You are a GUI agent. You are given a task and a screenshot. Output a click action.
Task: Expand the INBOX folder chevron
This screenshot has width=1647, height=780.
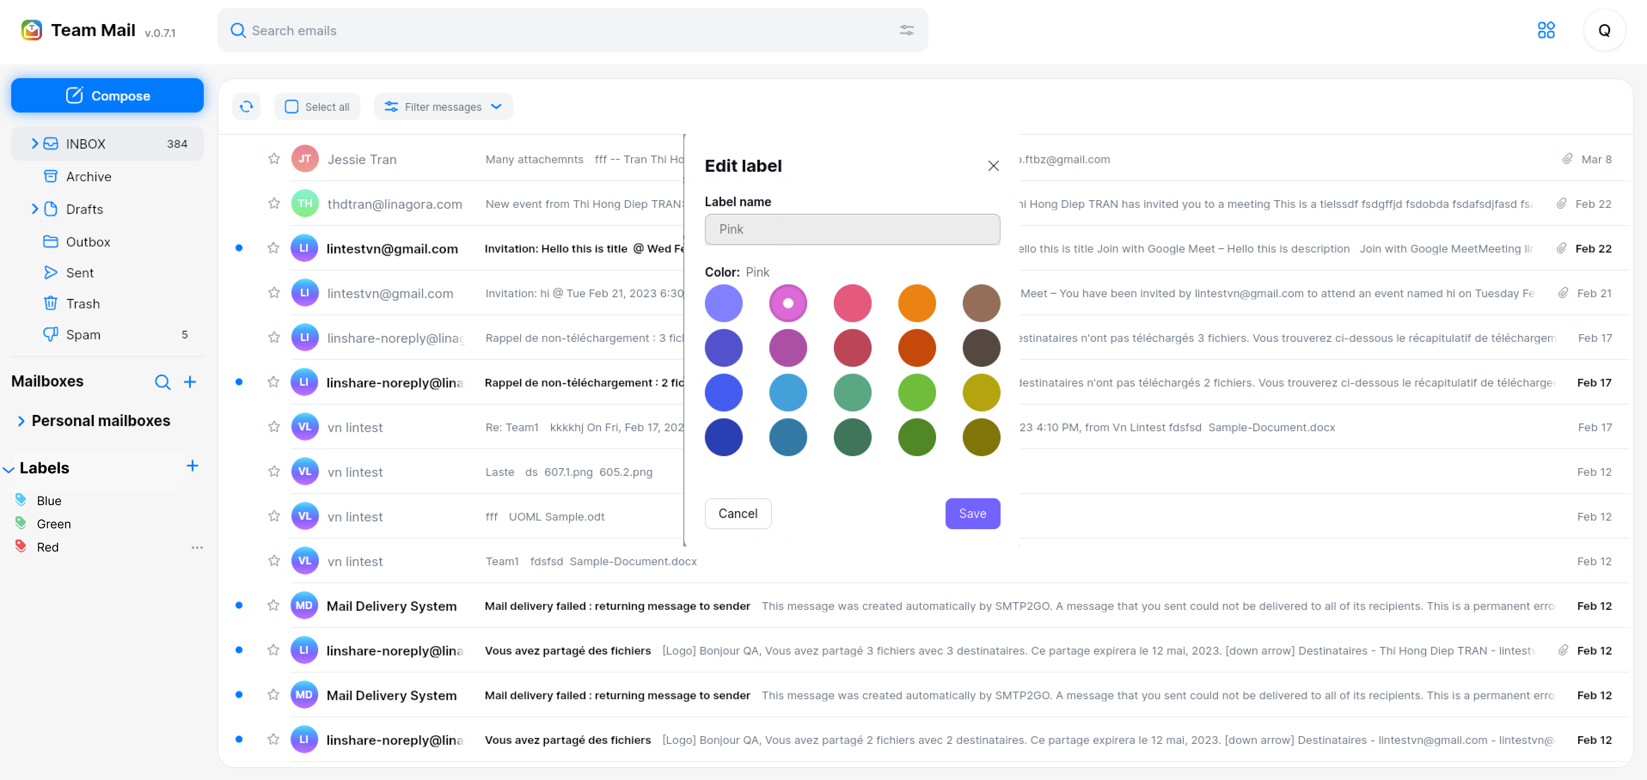click(34, 144)
